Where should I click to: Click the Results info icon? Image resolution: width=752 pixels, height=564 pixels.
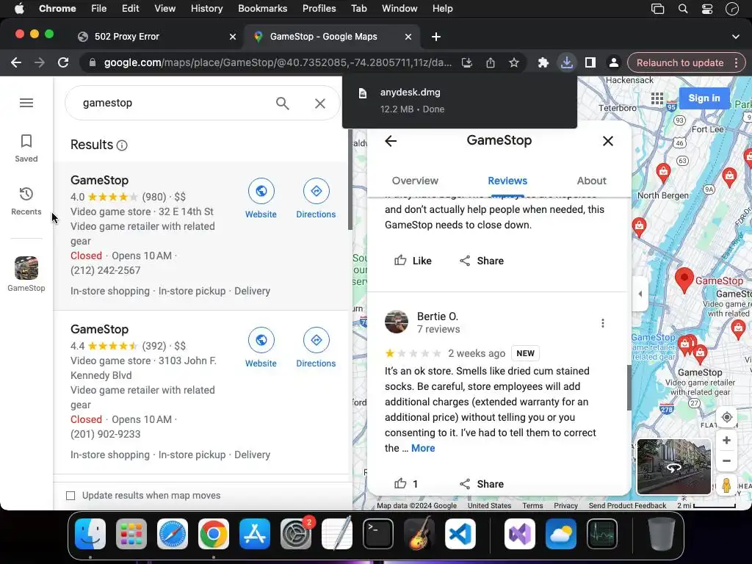pos(122,145)
